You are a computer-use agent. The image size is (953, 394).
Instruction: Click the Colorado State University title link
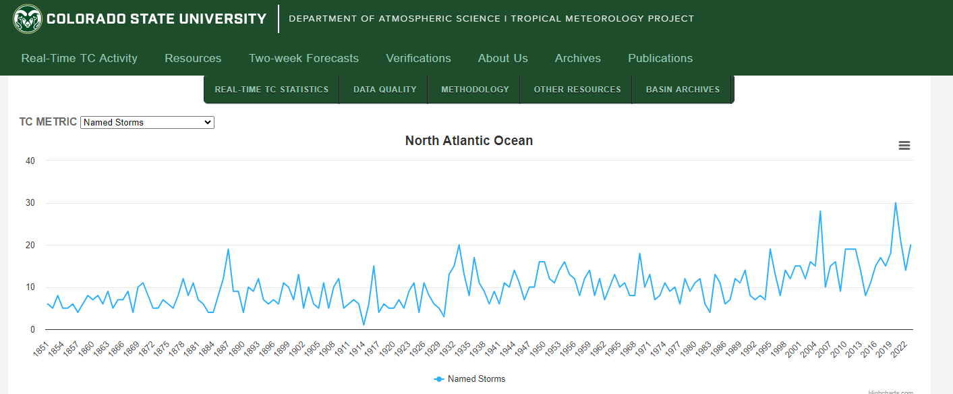(x=156, y=19)
